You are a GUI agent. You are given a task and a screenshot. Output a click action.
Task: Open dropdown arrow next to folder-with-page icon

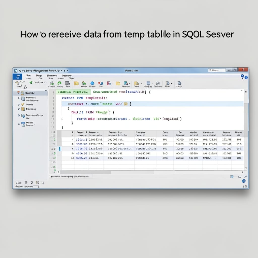[x=141, y=83]
